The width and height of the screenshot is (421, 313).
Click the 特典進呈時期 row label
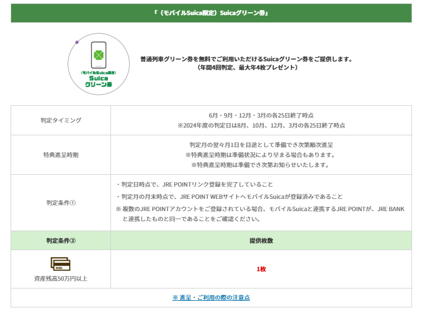[61, 155]
